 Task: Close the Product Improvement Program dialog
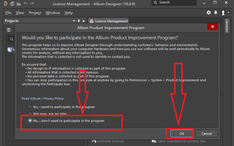coord(213,26)
